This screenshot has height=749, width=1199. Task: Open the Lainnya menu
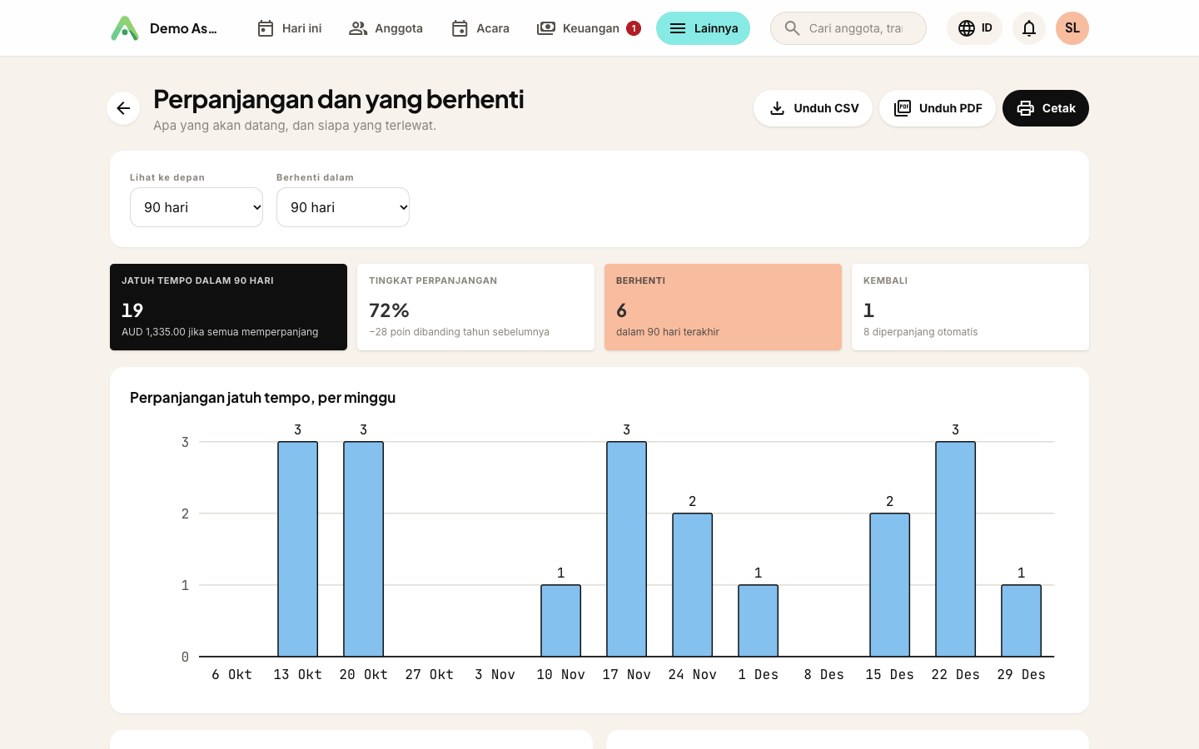click(703, 28)
